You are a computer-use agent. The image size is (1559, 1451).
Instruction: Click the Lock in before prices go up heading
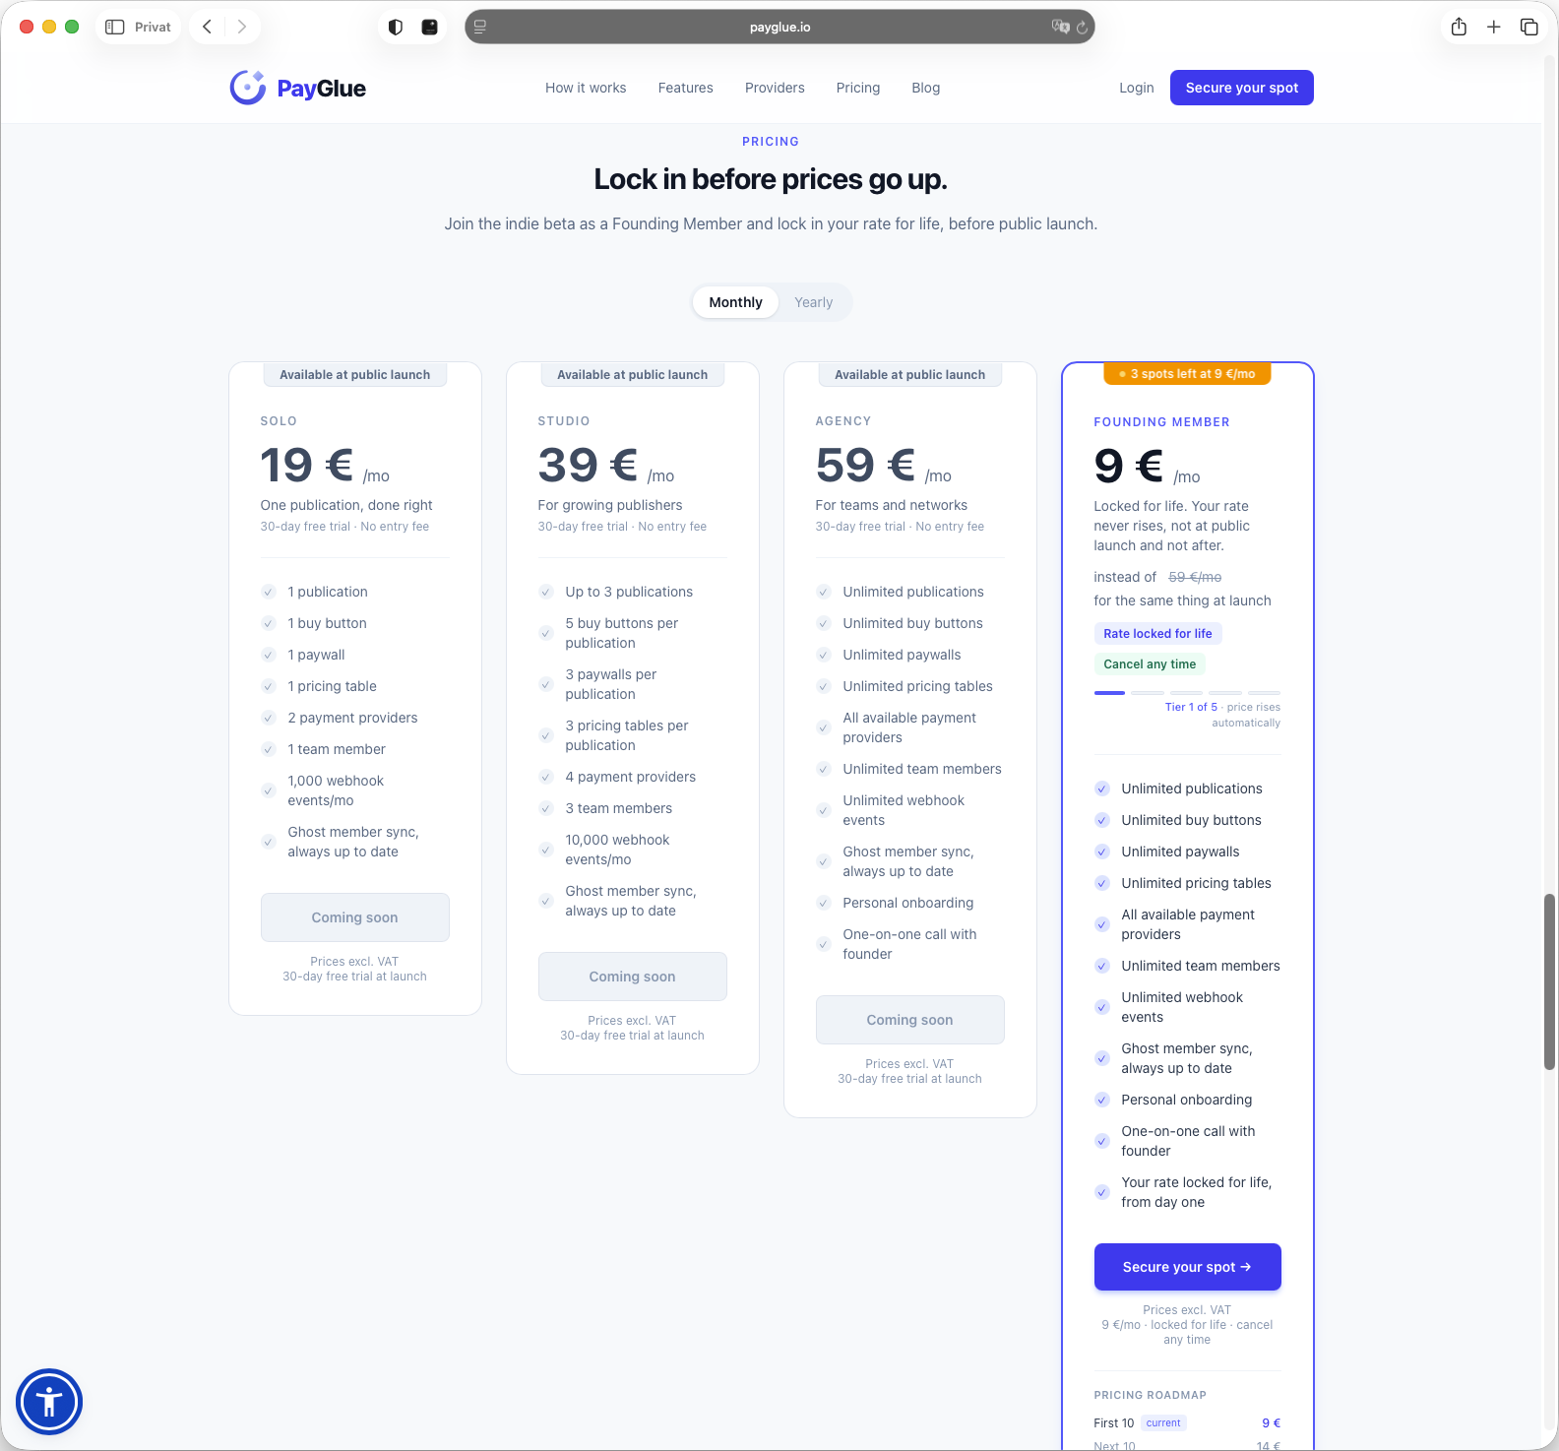pyautogui.click(x=771, y=179)
